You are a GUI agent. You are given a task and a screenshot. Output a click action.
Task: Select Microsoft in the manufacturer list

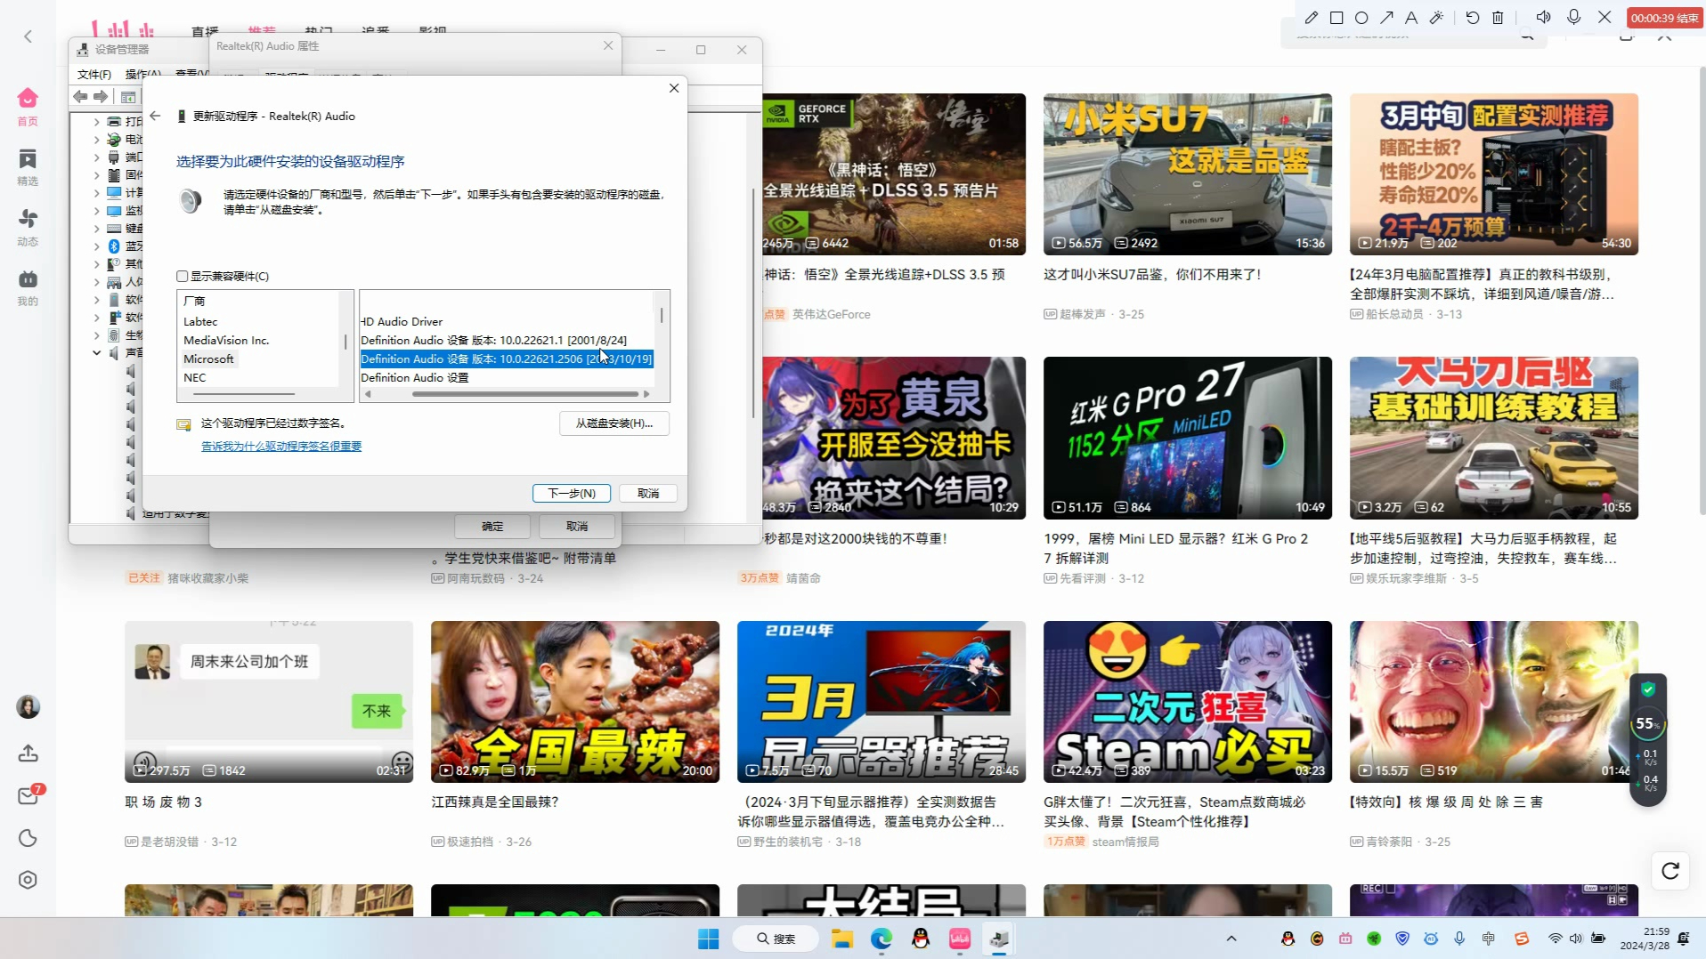coord(209,359)
